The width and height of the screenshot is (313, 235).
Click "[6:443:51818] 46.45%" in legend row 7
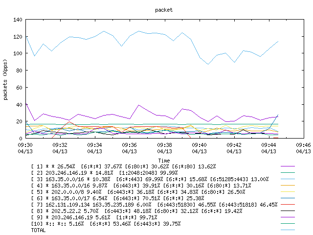click(x=248, y=205)
